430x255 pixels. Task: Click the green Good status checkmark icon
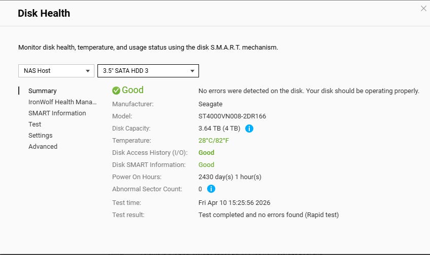116,91
